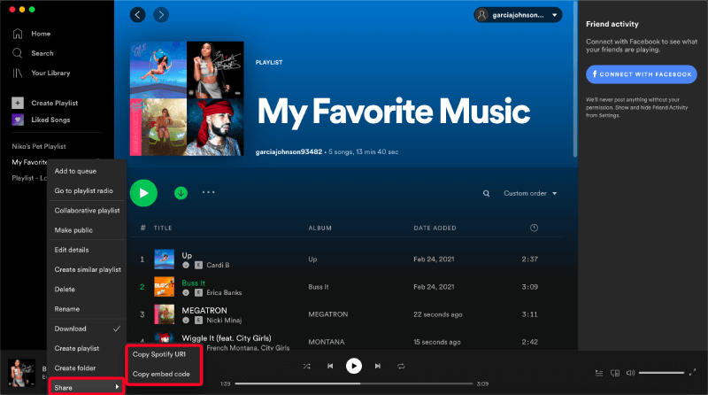
Task: Open the connect to device icon
Action: coord(615,373)
